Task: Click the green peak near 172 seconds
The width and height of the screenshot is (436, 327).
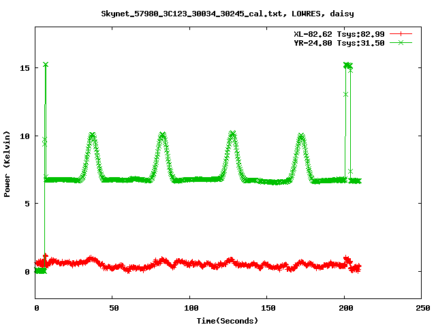Action: [301, 136]
